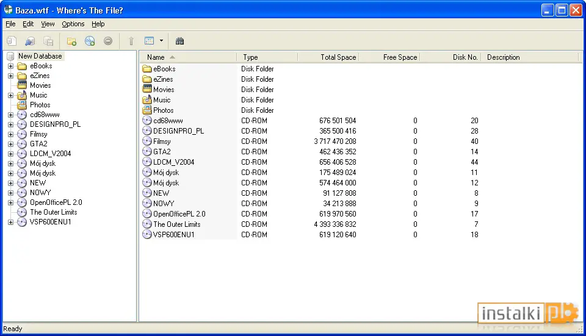The width and height of the screenshot is (586, 336).
Task: Open the Options menu
Action: [x=73, y=24]
